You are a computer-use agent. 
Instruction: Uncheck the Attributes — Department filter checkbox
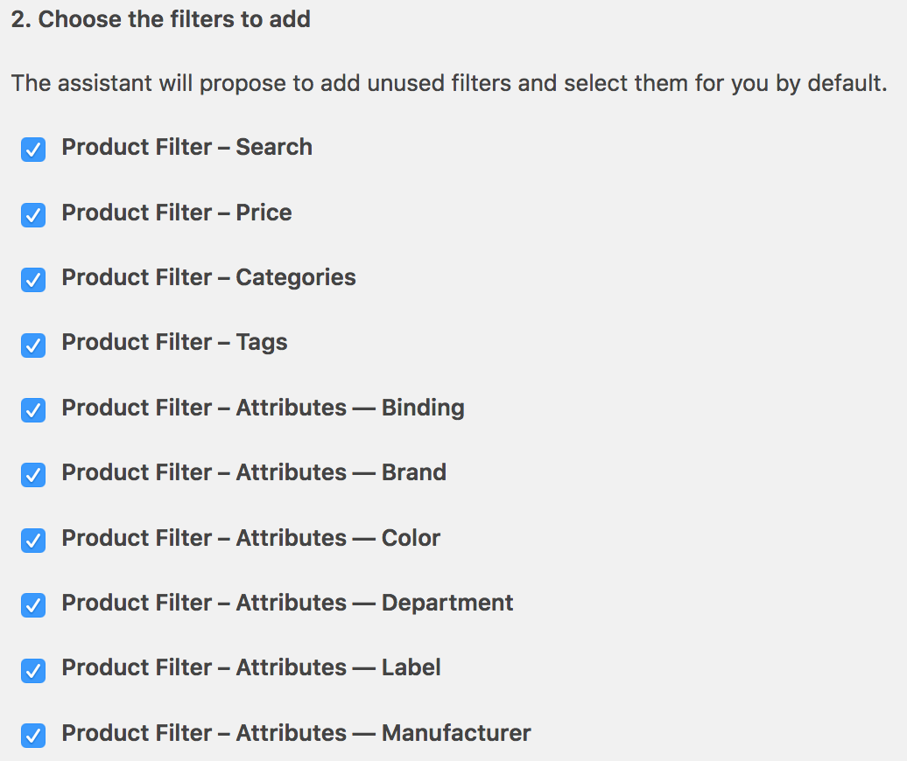(33, 604)
